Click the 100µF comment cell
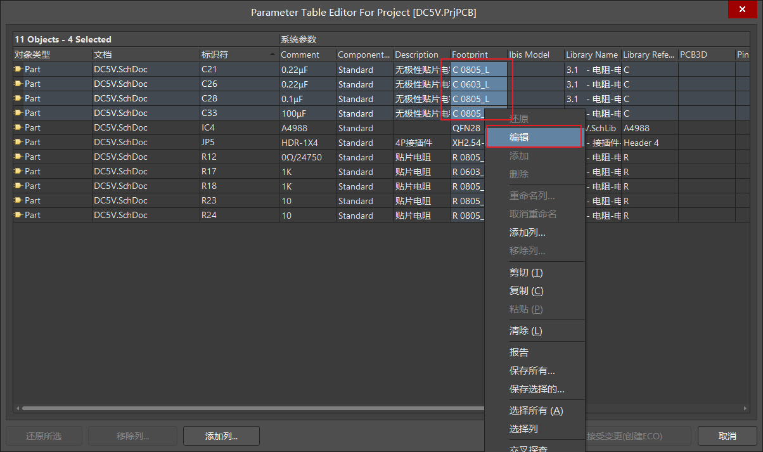The width and height of the screenshot is (763, 452). click(x=307, y=113)
